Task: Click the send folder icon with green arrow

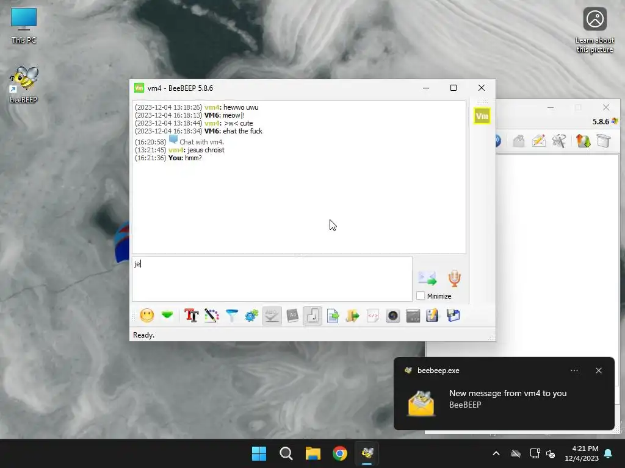Action: click(353, 316)
